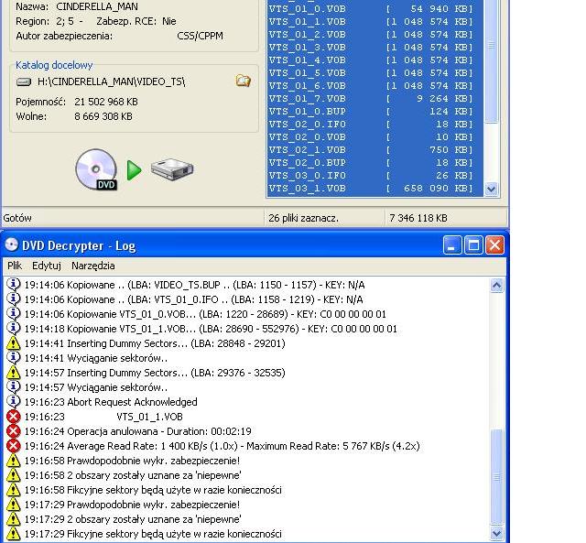Viewport: 586px width, 543px height.
Task: Minimize the DVD Decrypter Log window
Action: pyautogui.click(x=451, y=245)
